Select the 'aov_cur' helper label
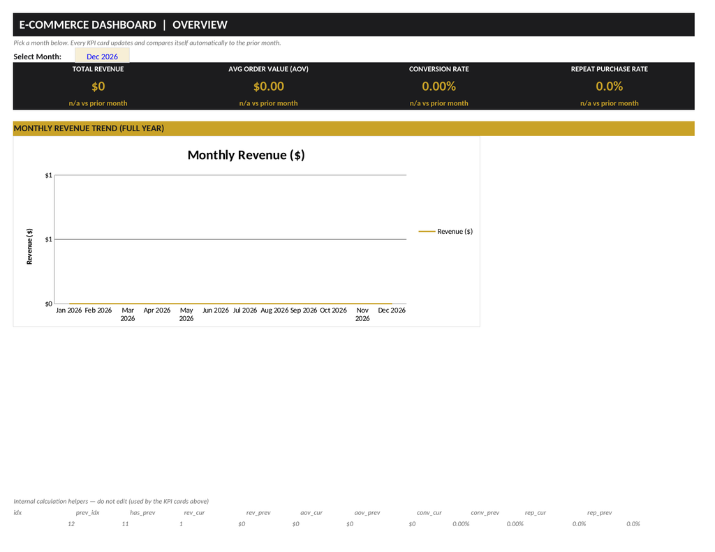Viewport: 715px width, 552px height. (311, 513)
